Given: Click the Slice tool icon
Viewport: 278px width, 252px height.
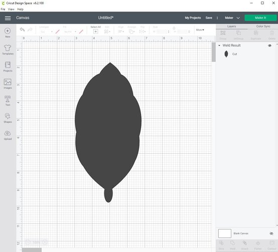Looking at the screenshot, I should [x=221, y=243].
